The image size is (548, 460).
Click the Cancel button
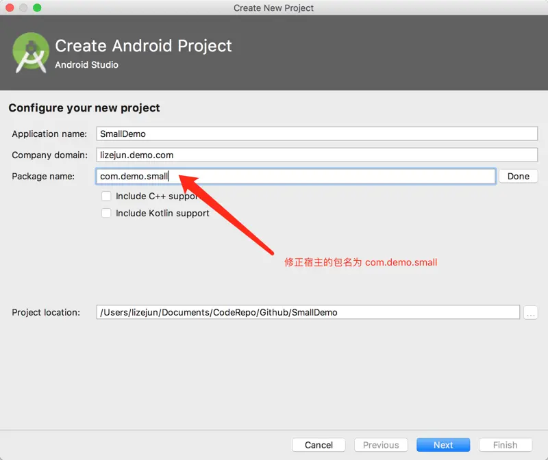click(x=319, y=445)
